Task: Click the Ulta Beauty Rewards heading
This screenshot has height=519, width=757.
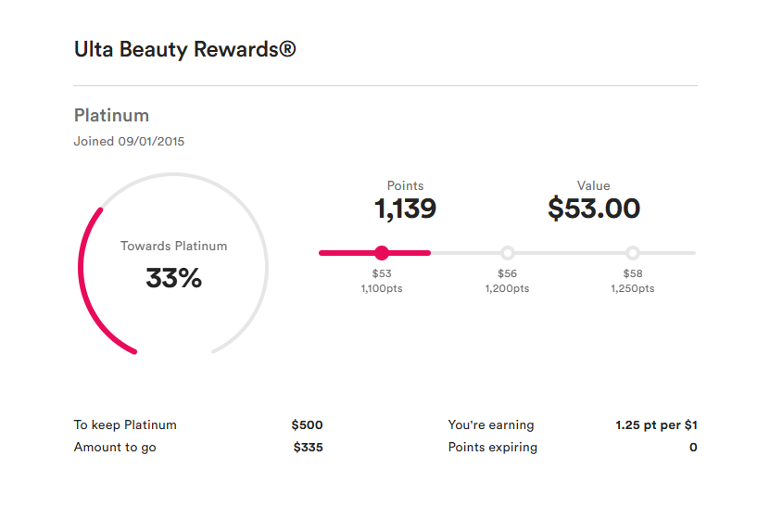Action: point(185,49)
